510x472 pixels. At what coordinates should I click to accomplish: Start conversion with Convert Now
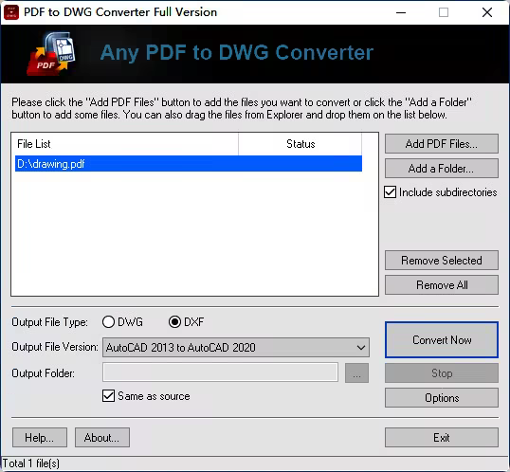442,340
